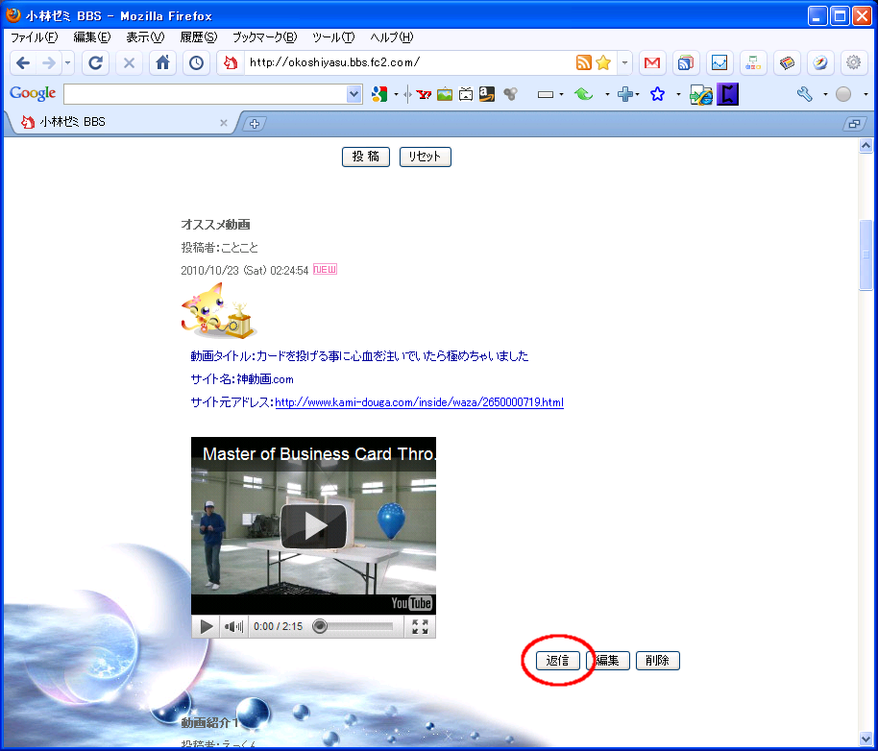Screen dimensions: 878x751
Task: Toggle fullscreen on the video player
Action: click(x=420, y=627)
